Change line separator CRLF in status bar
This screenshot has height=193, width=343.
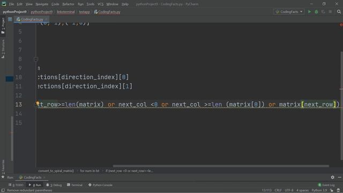click(x=278, y=190)
